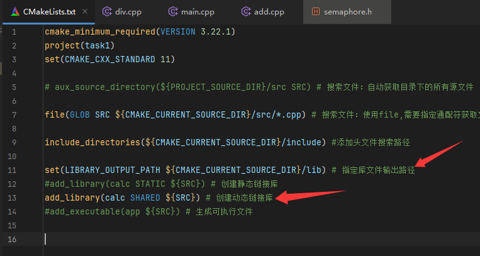
Task: Click line number 11 in the gutter
Action: click(13, 170)
